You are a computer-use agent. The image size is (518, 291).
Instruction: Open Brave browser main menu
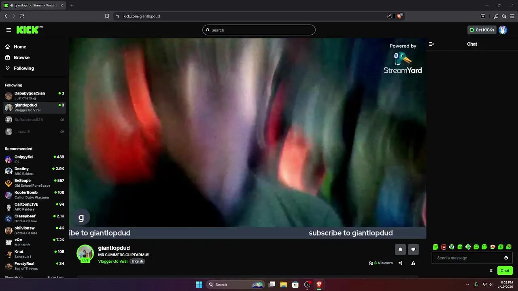[512, 16]
